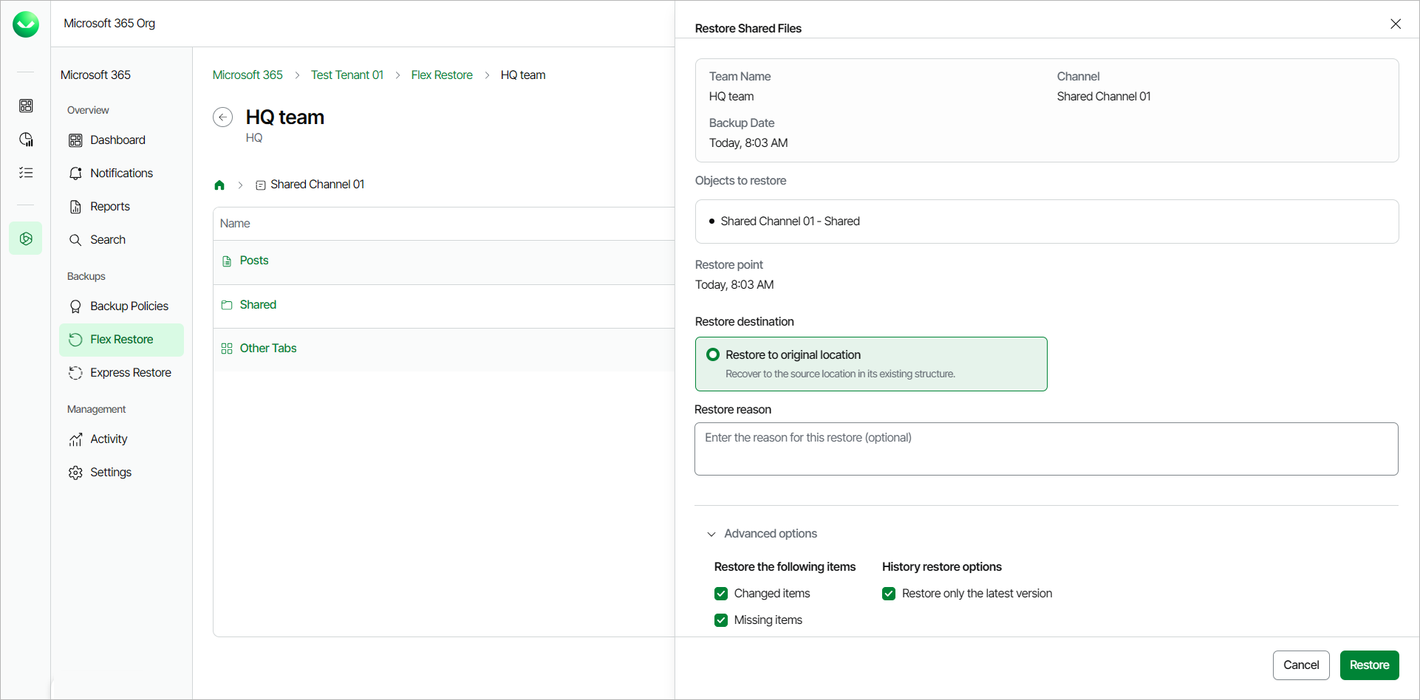The image size is (1420, 700).
Task: Click the Dashboard icon in sidebar
Action: (75, 140)
